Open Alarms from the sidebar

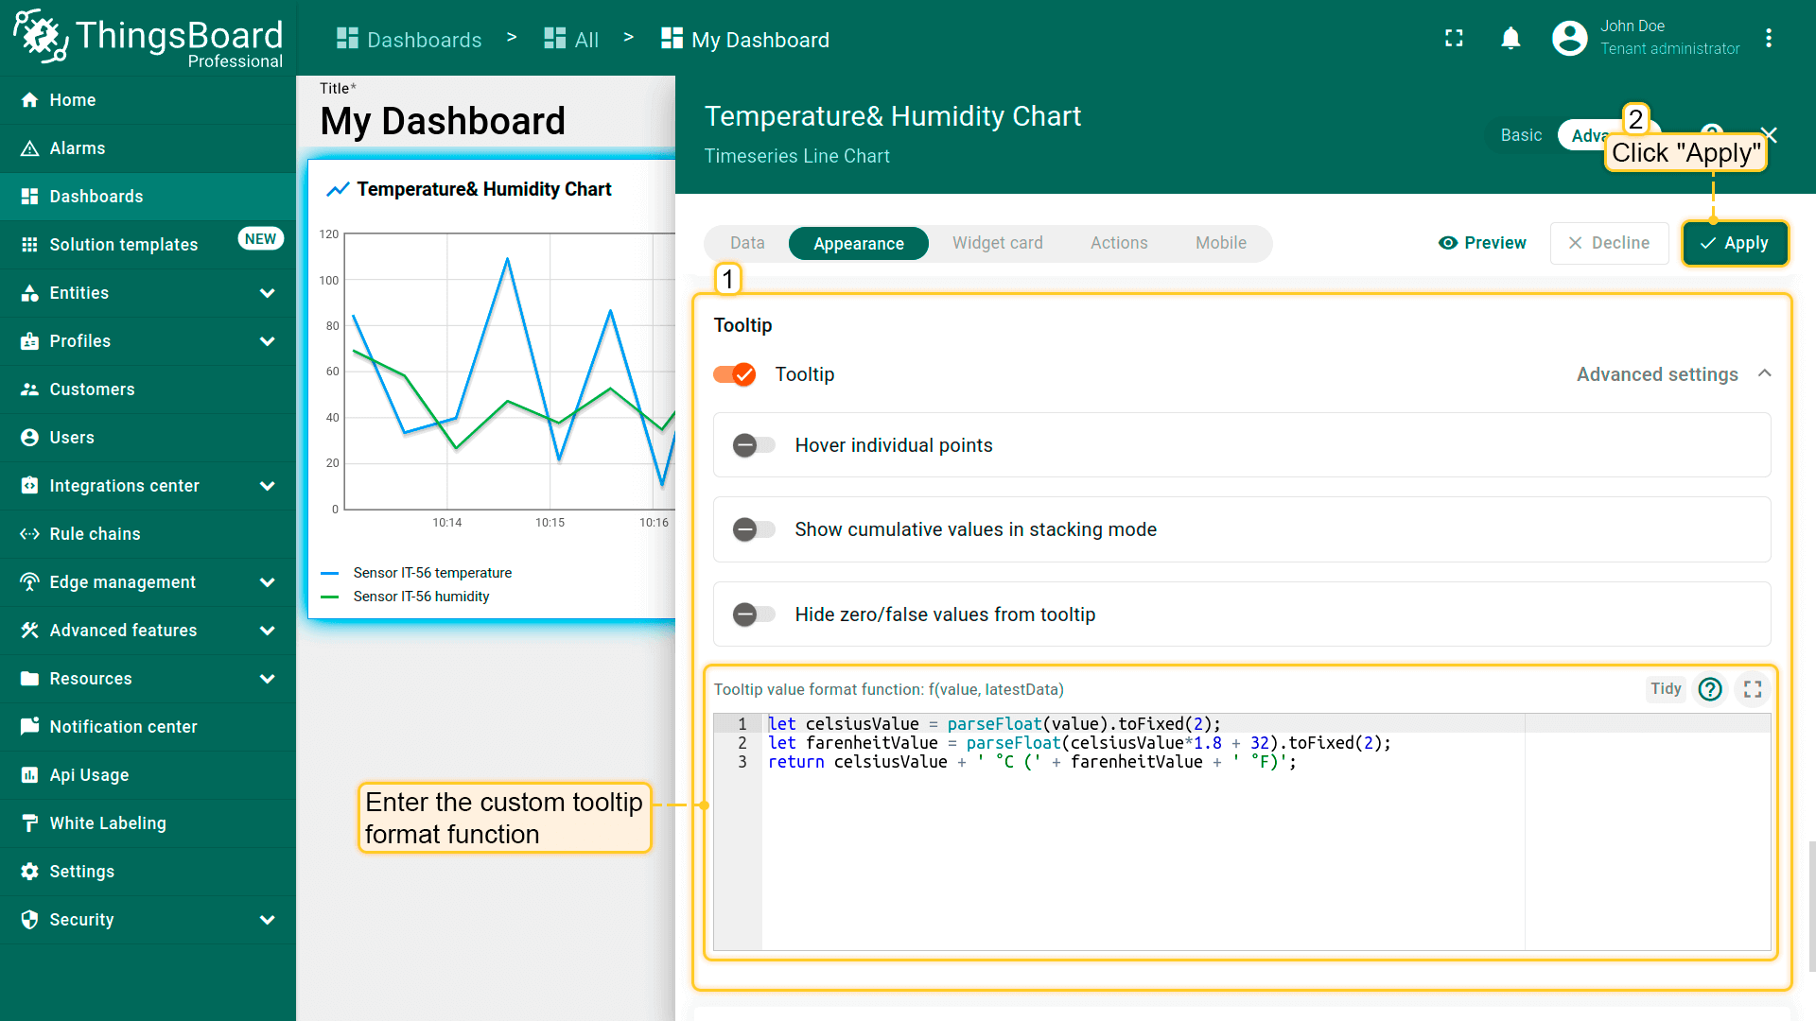coord(78,148)
